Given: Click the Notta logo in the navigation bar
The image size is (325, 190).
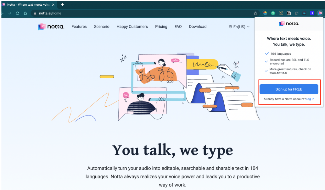Looking at the screenshot, I should pos(51,27).
